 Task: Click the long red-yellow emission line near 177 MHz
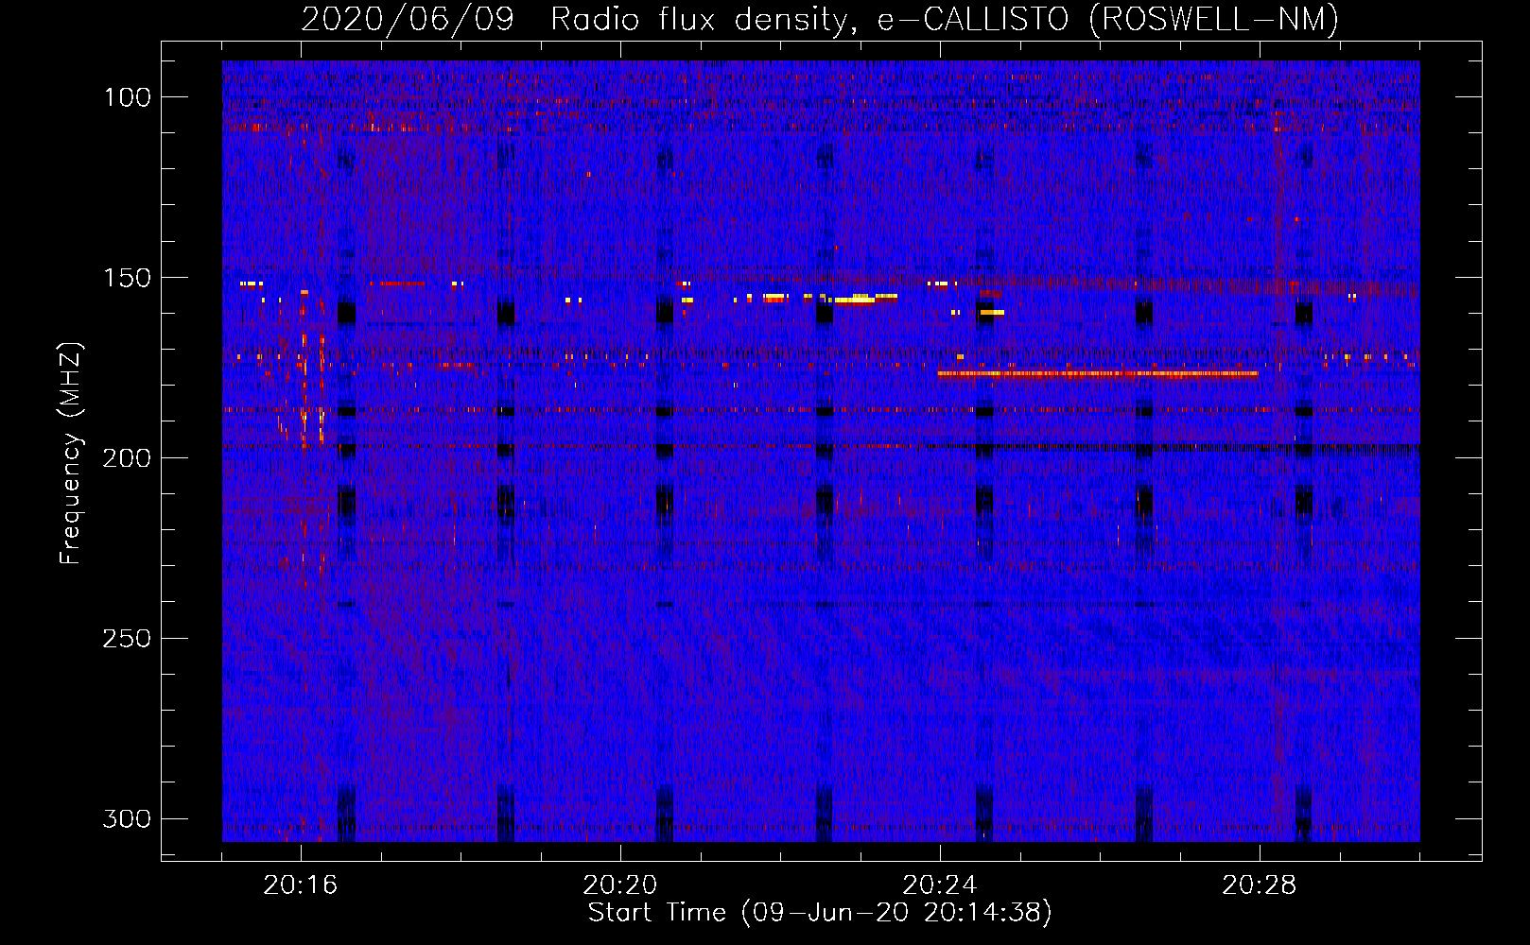point(1098,374)
